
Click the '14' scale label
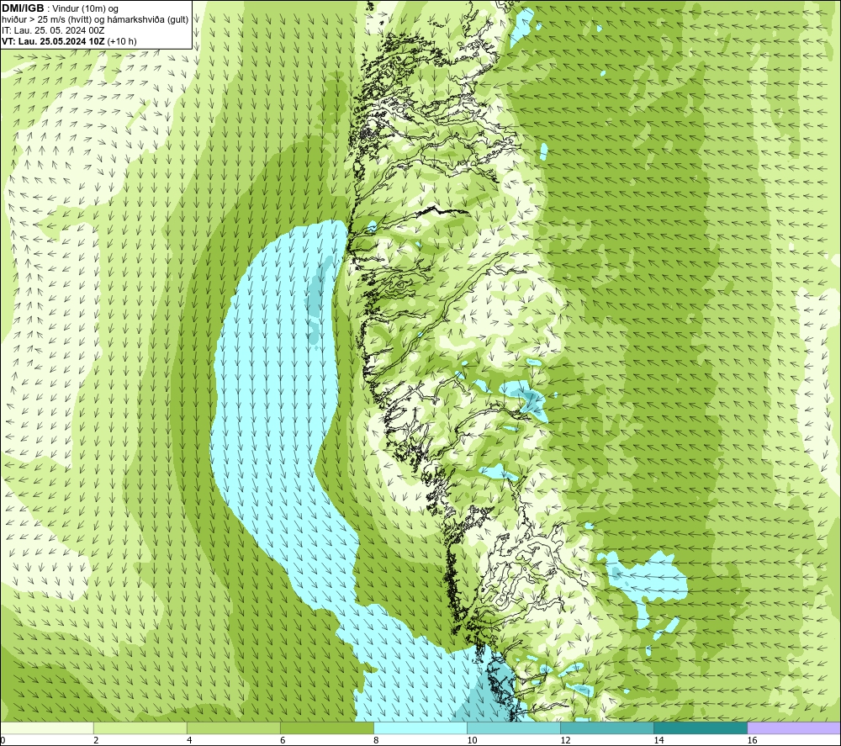(659, 741)
